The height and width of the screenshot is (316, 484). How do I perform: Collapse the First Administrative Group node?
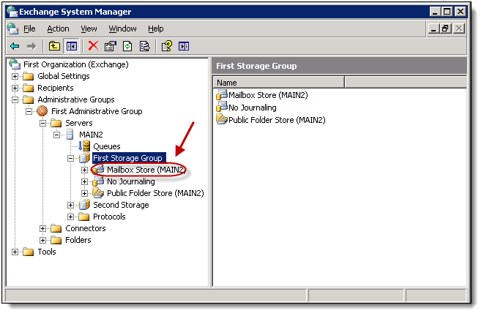[x=29, y=111]
